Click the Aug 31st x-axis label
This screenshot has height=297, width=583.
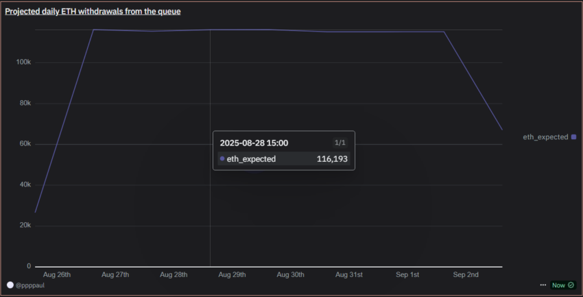pyautogui.click(x=350, y=274)
